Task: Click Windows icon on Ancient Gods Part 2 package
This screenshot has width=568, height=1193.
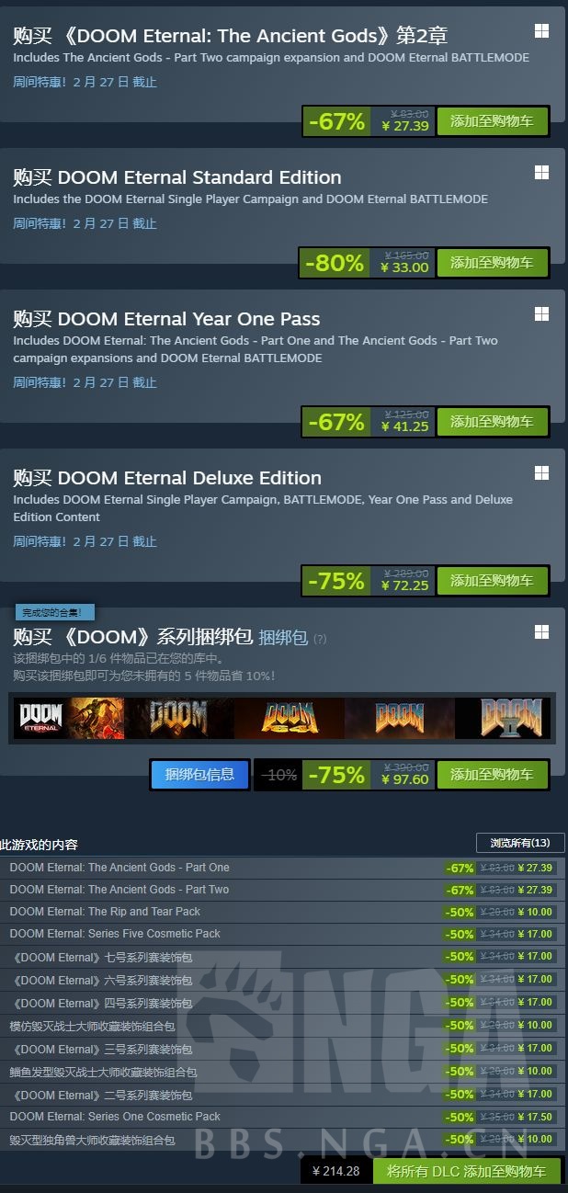Action: [541, 31]
